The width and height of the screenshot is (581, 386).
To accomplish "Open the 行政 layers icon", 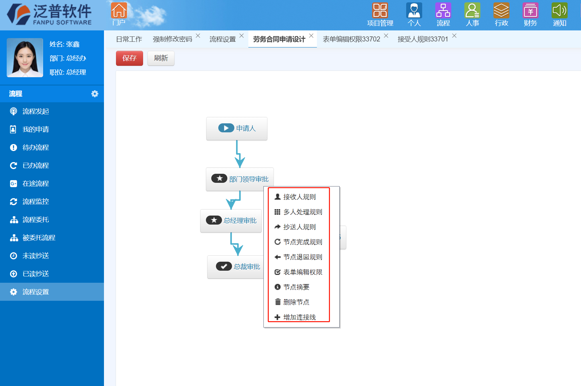I will [x=501, y=11].
